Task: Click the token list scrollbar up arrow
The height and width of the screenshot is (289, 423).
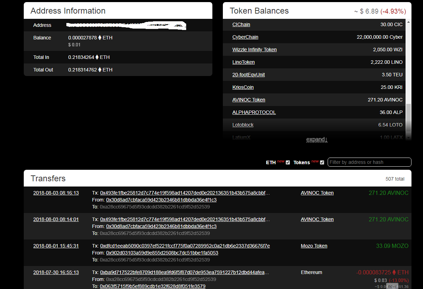Action: [409, 22]
